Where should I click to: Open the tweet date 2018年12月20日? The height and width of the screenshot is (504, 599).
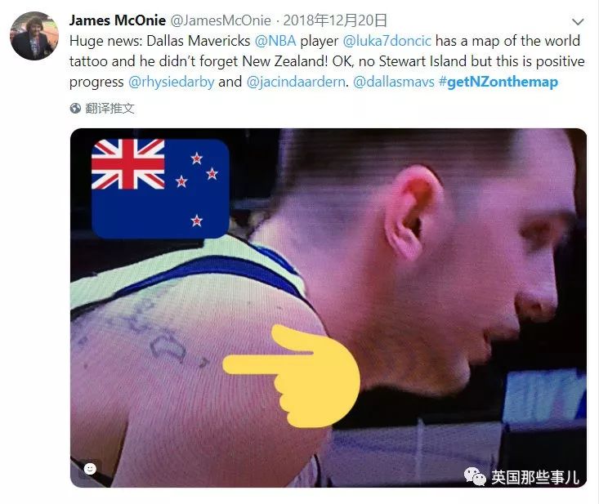coord(335,20)
